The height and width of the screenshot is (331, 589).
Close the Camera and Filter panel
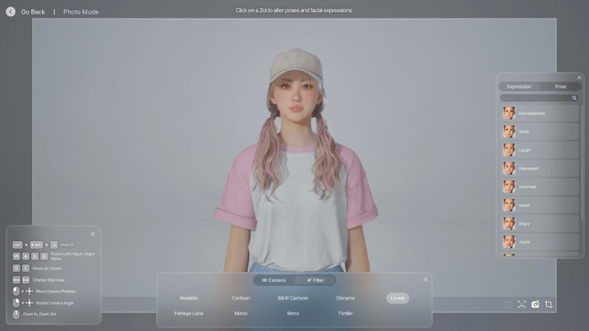[426, 279]
